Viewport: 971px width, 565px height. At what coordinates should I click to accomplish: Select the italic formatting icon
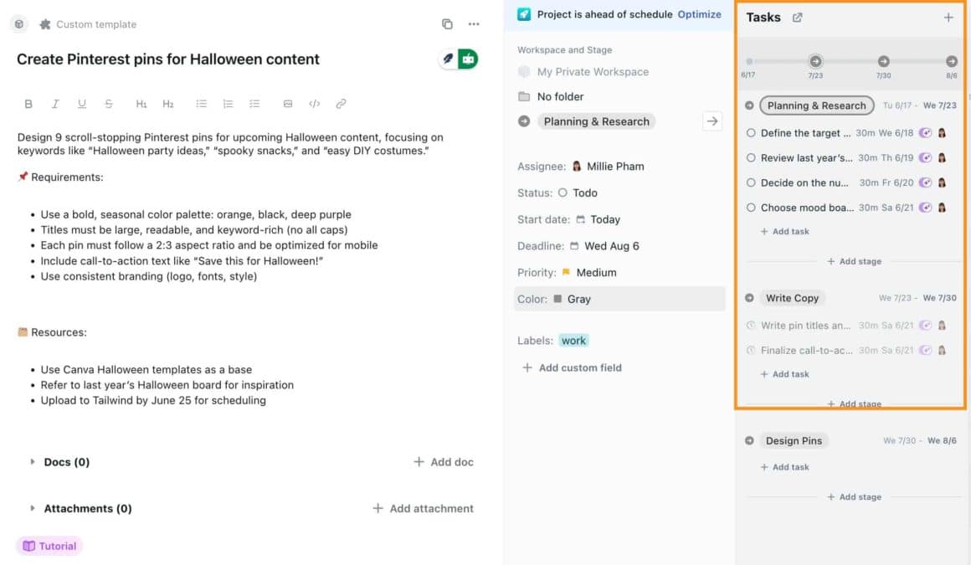pos(55,103)
